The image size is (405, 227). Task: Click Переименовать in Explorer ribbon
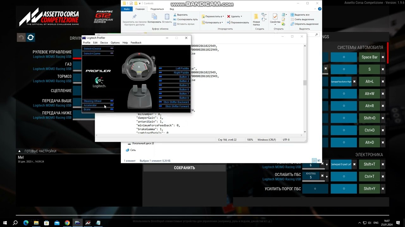(238, 22)
